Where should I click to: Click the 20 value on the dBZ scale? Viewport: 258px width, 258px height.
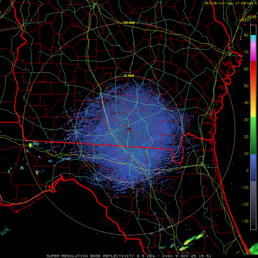tap(246, 136)
